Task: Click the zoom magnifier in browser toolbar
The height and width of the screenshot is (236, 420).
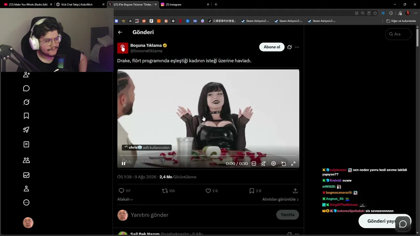Action: point(363,13)
